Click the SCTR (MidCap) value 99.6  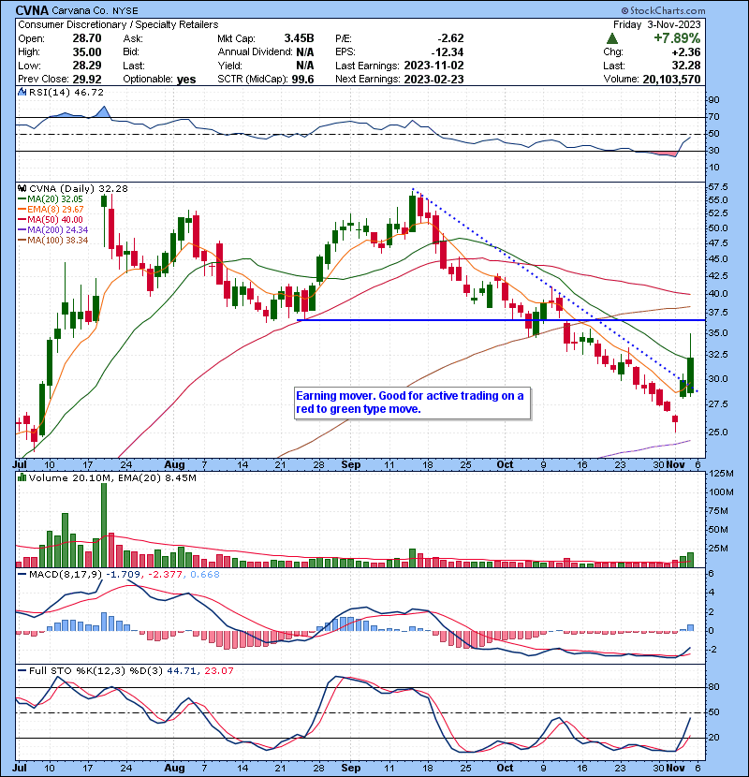(x=302, y=79)
